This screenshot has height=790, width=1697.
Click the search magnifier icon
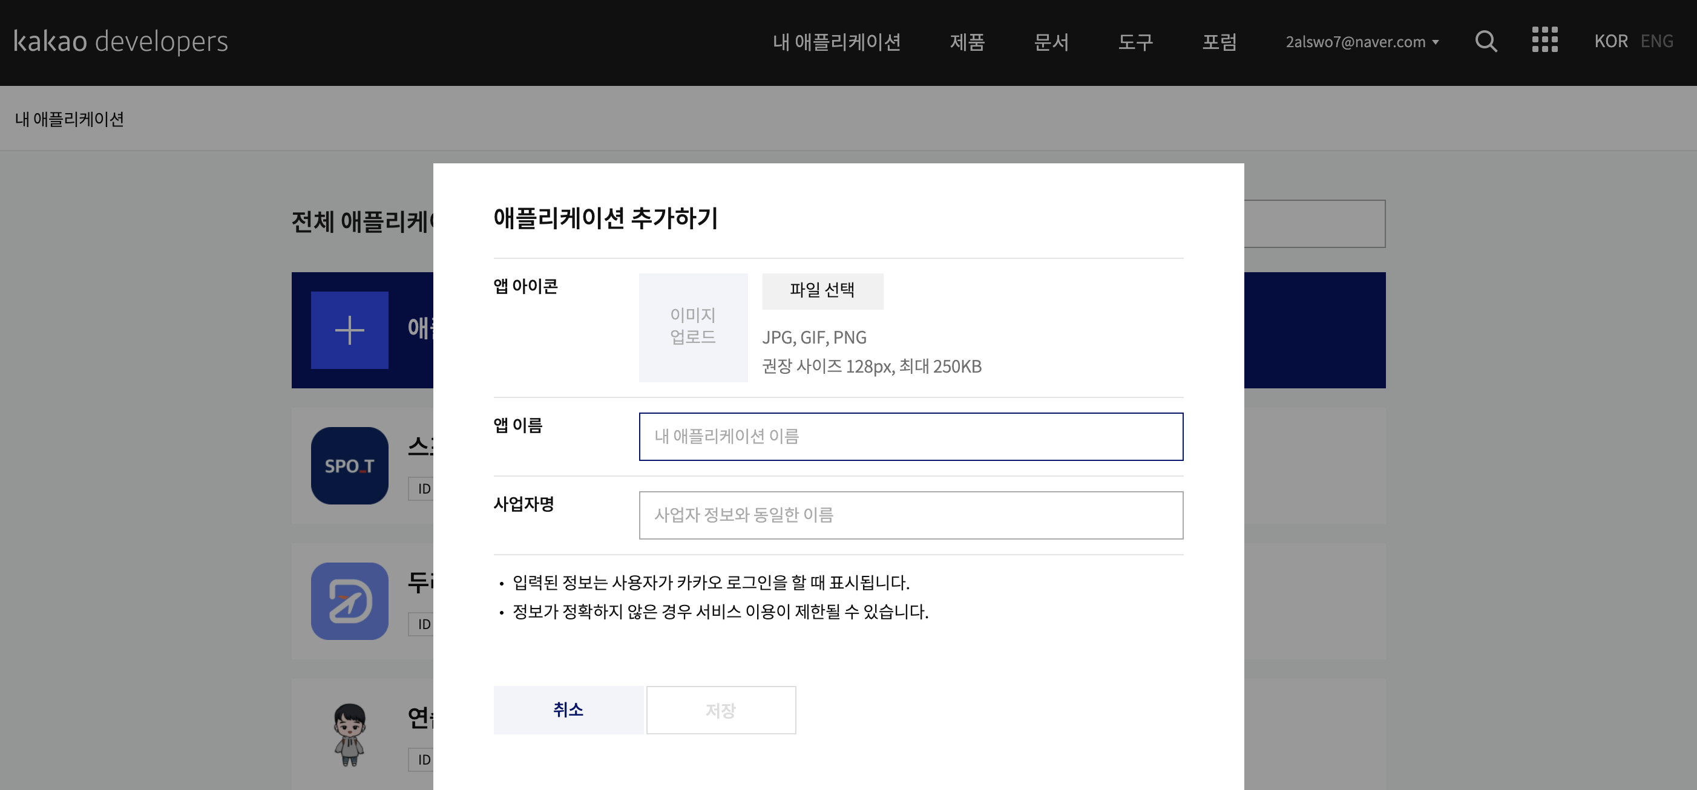click(x=1486, y=42)
